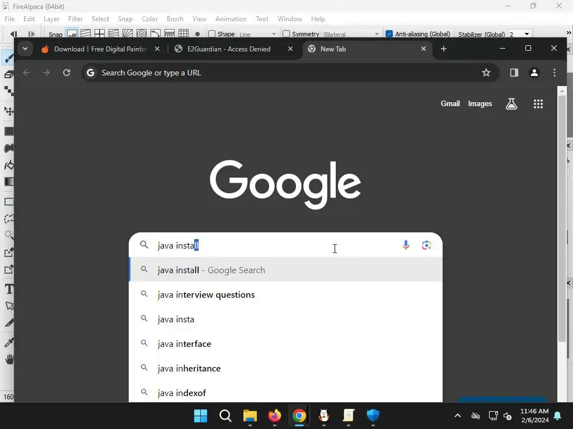The height and width of the screenshot is (429, 573).
Task: Open Windows Security shield in taskbar
Action: tap(373, 416)
